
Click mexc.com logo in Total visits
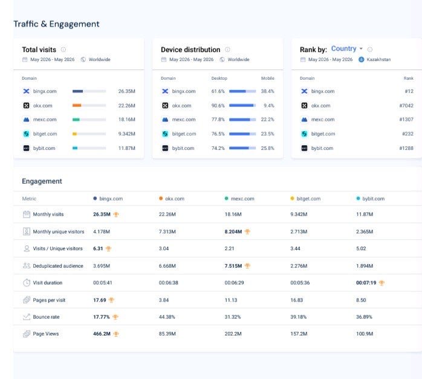pyautogui.click(x=27, y=120)
